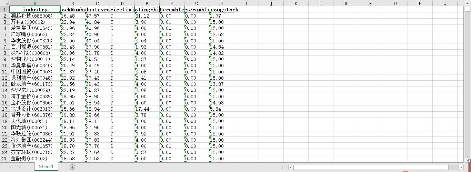Click the value 17.44 in column E
471x172 pixels.
click(x=147, y=109)
